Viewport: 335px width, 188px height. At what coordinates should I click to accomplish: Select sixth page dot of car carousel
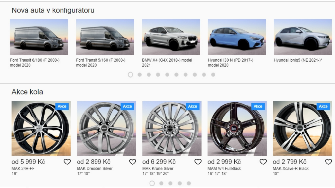coord(176,75)
